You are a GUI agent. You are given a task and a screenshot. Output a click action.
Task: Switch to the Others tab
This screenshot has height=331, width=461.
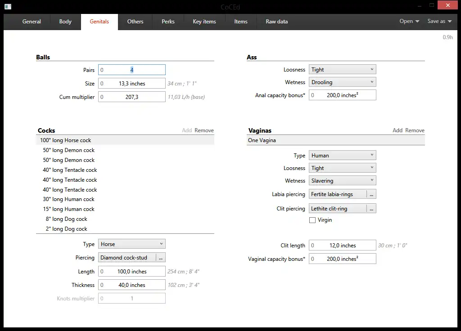[135, 22]
